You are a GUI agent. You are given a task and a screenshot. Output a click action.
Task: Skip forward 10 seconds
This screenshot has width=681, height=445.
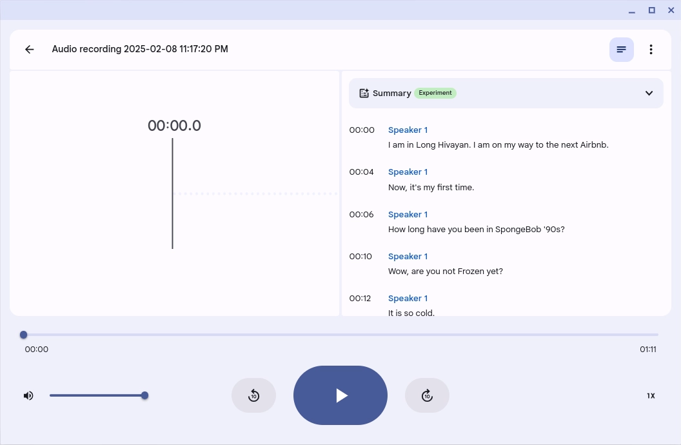pyautogui.click(x=427, y=395)
